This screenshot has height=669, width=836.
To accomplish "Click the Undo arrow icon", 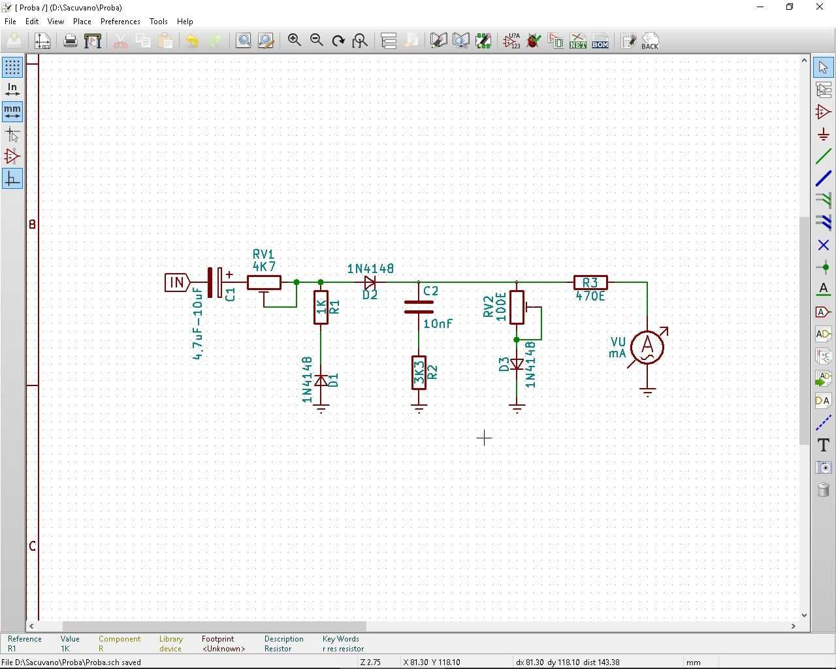I will (x=192, y=41).
